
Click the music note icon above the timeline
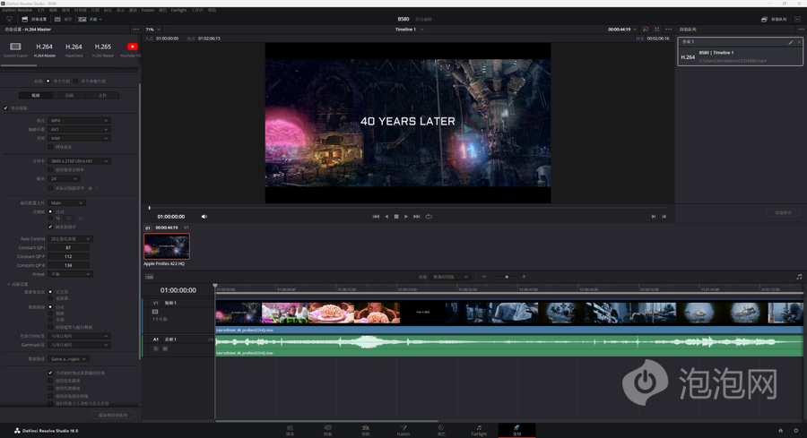pos(799,277)
